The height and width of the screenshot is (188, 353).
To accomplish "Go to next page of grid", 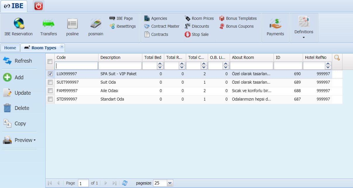I will tap(106, 183).
